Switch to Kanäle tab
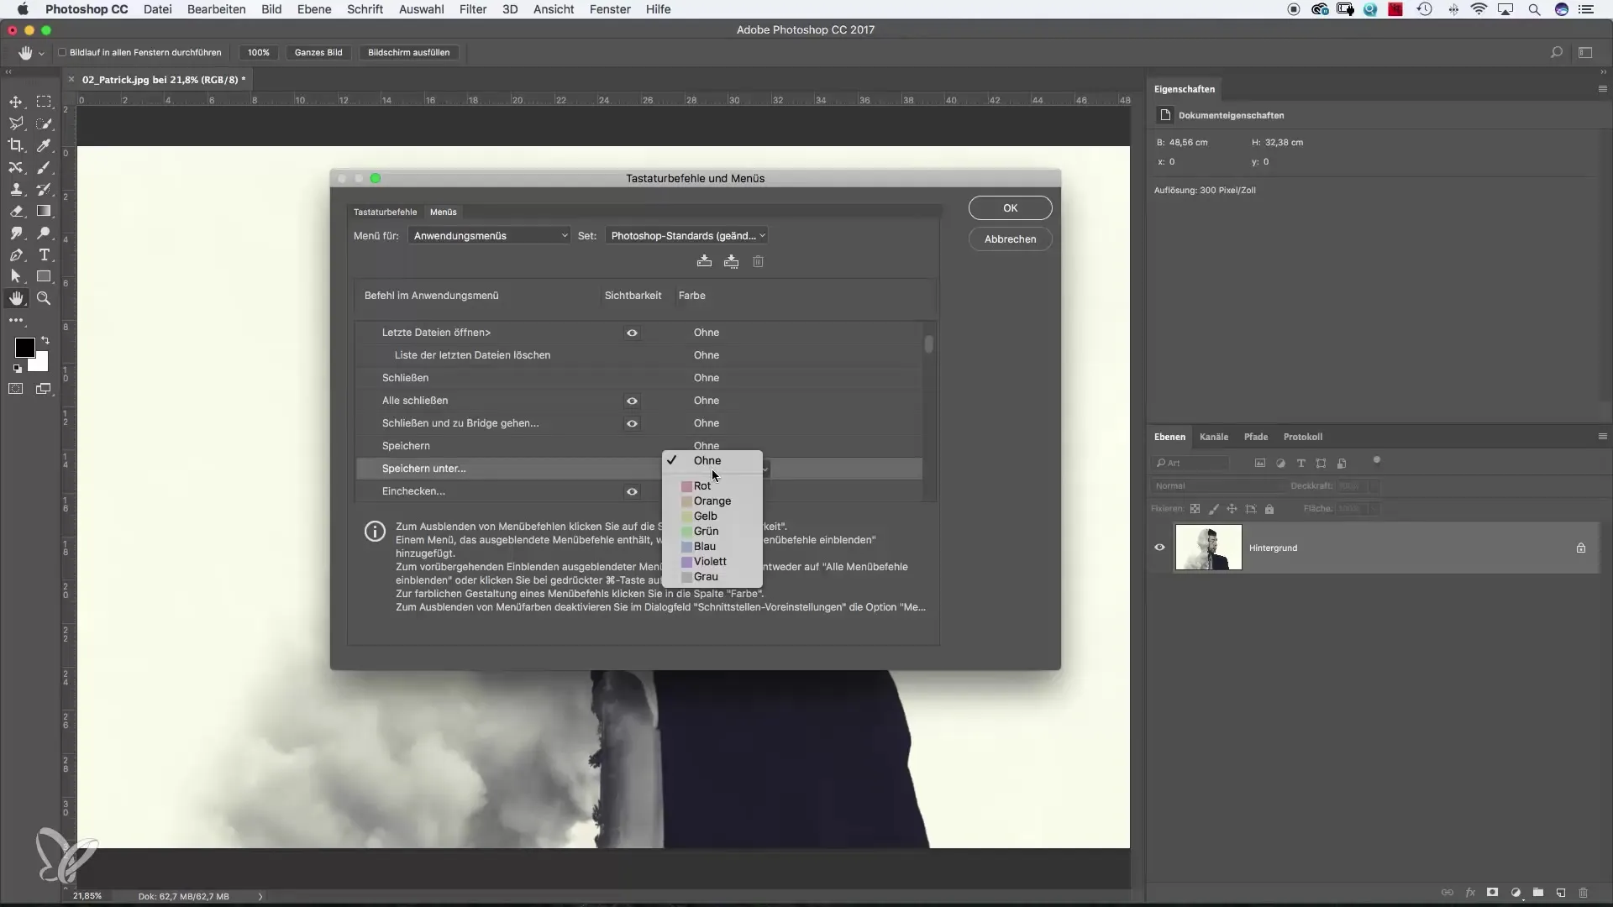Image resolution: width=1613 pixels, height=907 pixels. click(x=1213, y=437)
